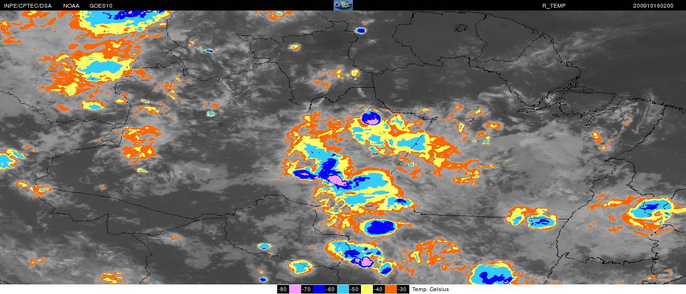Select the pink legend color swatch
Viewport: 686px width, 294px height.
pyautogui.click(x=295, y=289)
